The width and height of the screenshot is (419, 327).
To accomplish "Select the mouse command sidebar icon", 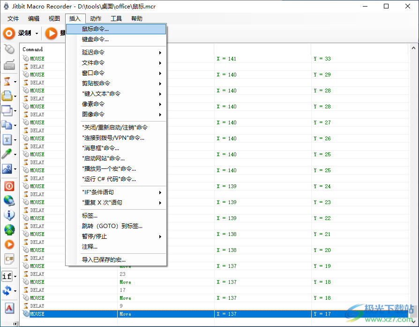I will tap(9, 49).
